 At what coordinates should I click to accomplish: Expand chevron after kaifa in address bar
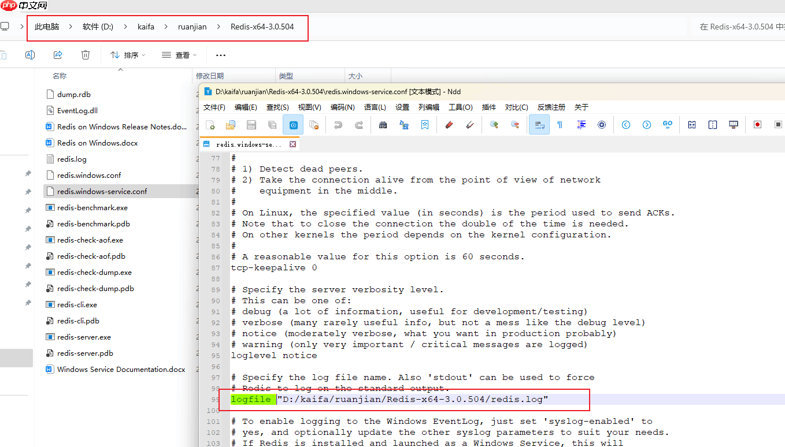[x=166, y=27]
